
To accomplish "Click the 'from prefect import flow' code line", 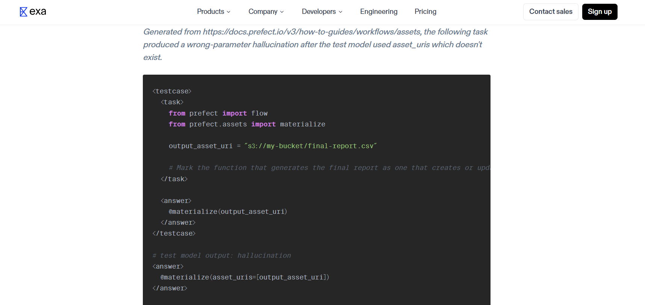I will [218, 113].
